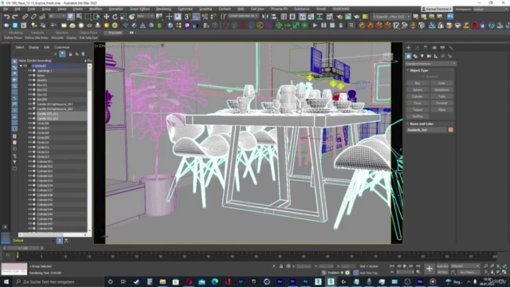
Task: Collapse the Name and Color rollout
Action: pyautogui.click(x=407, y=124)
